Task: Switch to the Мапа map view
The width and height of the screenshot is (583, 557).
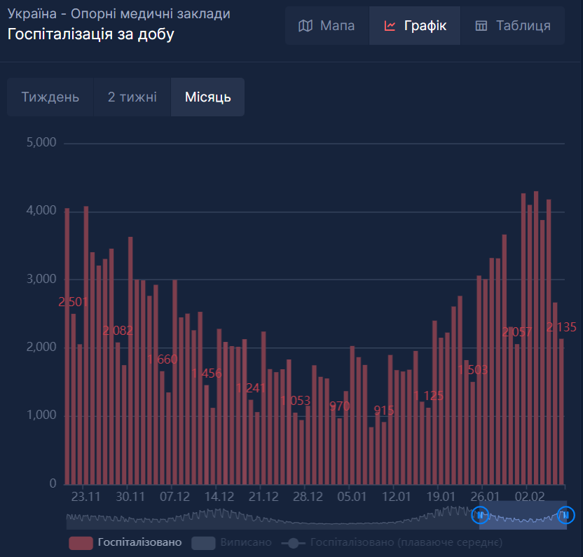Action: (x=327, y=26)
